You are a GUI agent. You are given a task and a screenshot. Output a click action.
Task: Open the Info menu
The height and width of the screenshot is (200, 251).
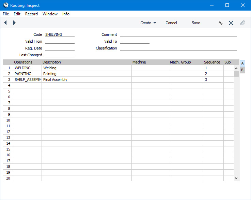tap(66, 14)
